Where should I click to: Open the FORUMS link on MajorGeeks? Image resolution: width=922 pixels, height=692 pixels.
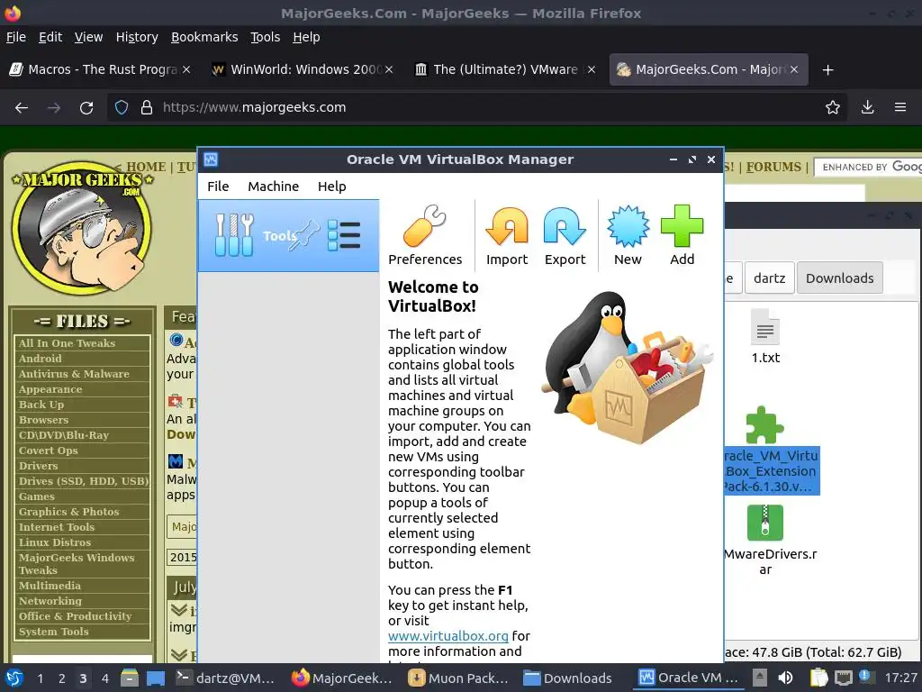(x=773, y=167)
